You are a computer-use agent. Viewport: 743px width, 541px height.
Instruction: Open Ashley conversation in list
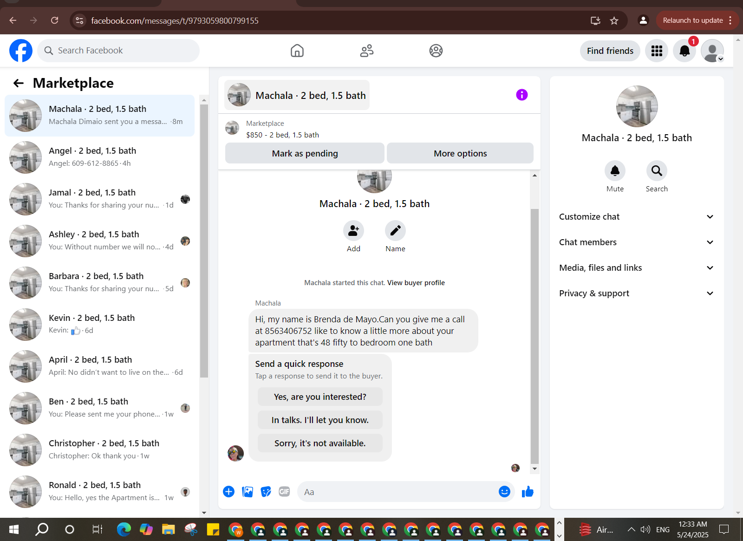pos(100,241)
